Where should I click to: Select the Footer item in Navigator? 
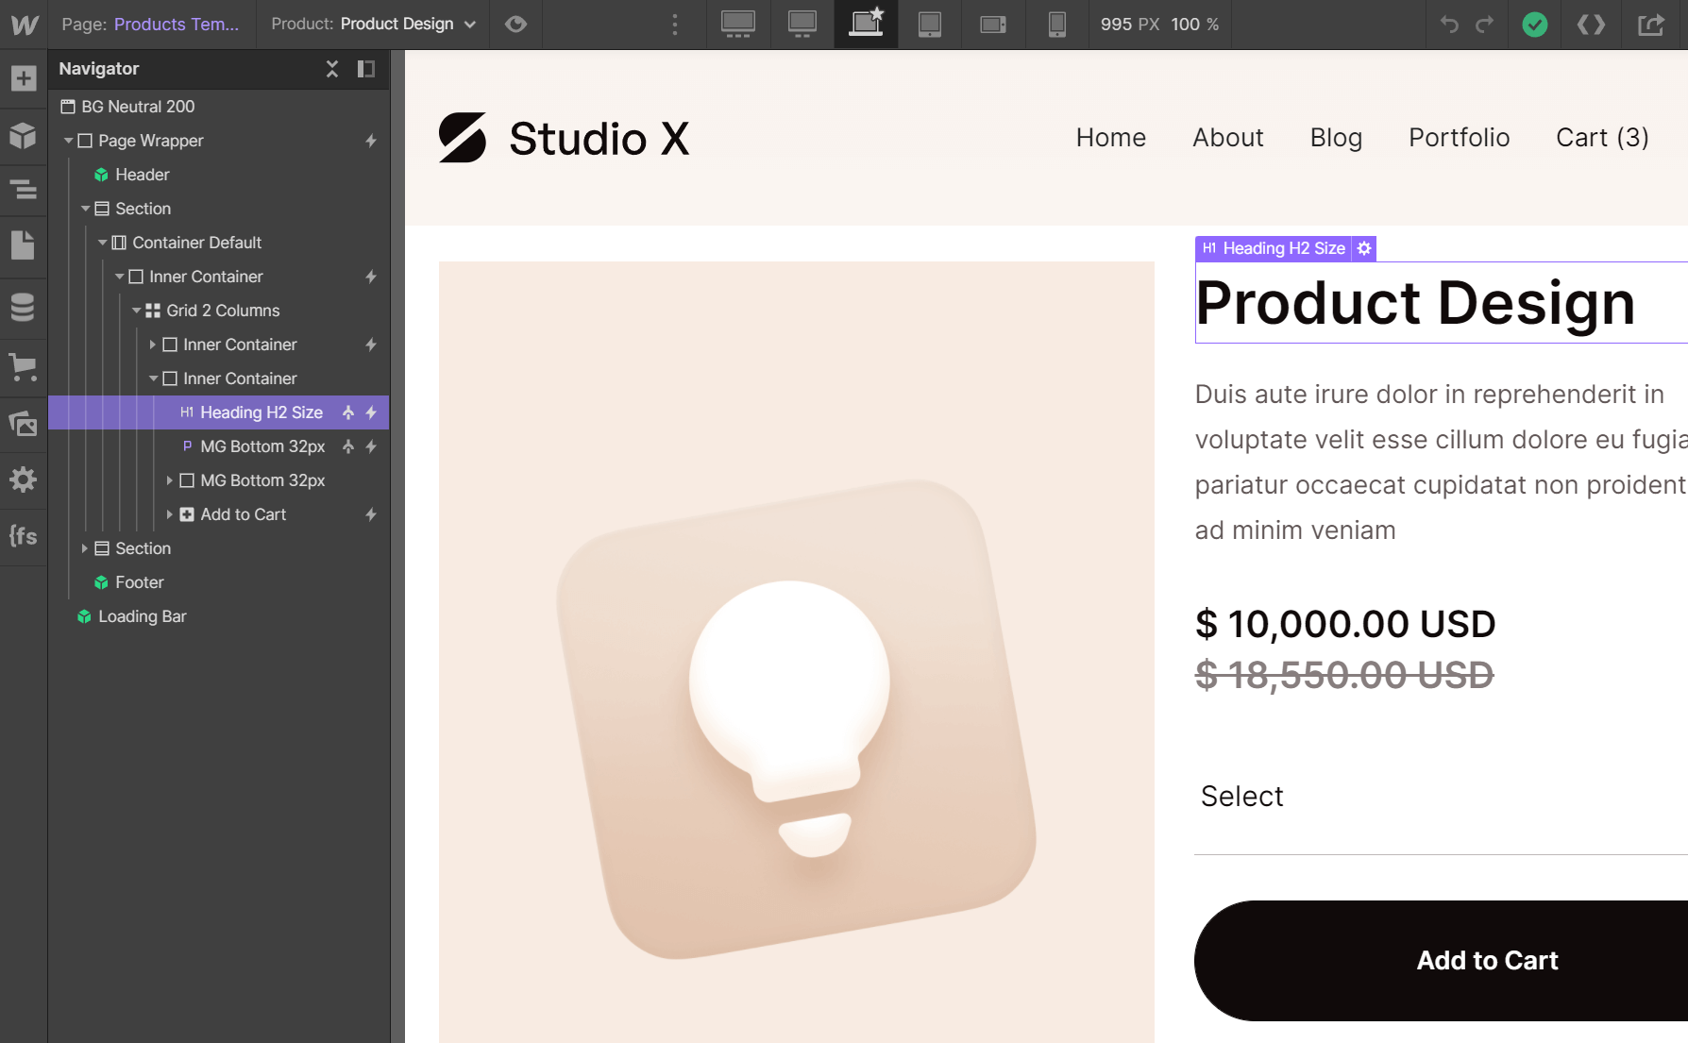tap(139, 582)
